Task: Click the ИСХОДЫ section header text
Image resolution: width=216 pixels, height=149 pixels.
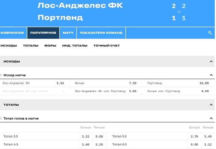Action: tap(12, 62)
